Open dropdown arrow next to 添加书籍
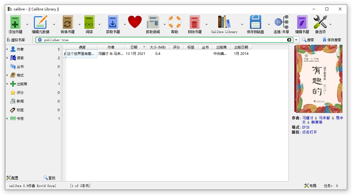Screen dimensions: 352x195 point(27,24)
